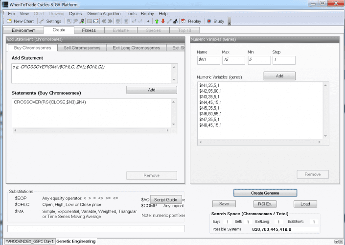Click the plus crosshair toolbar icon
The width and height of the screenshot is (345, 245).
point(148,21)
